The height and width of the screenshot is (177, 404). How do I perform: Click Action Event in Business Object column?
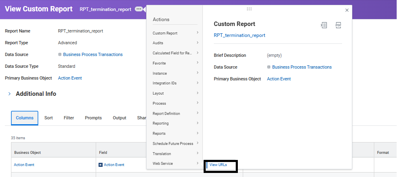[24, 165]
